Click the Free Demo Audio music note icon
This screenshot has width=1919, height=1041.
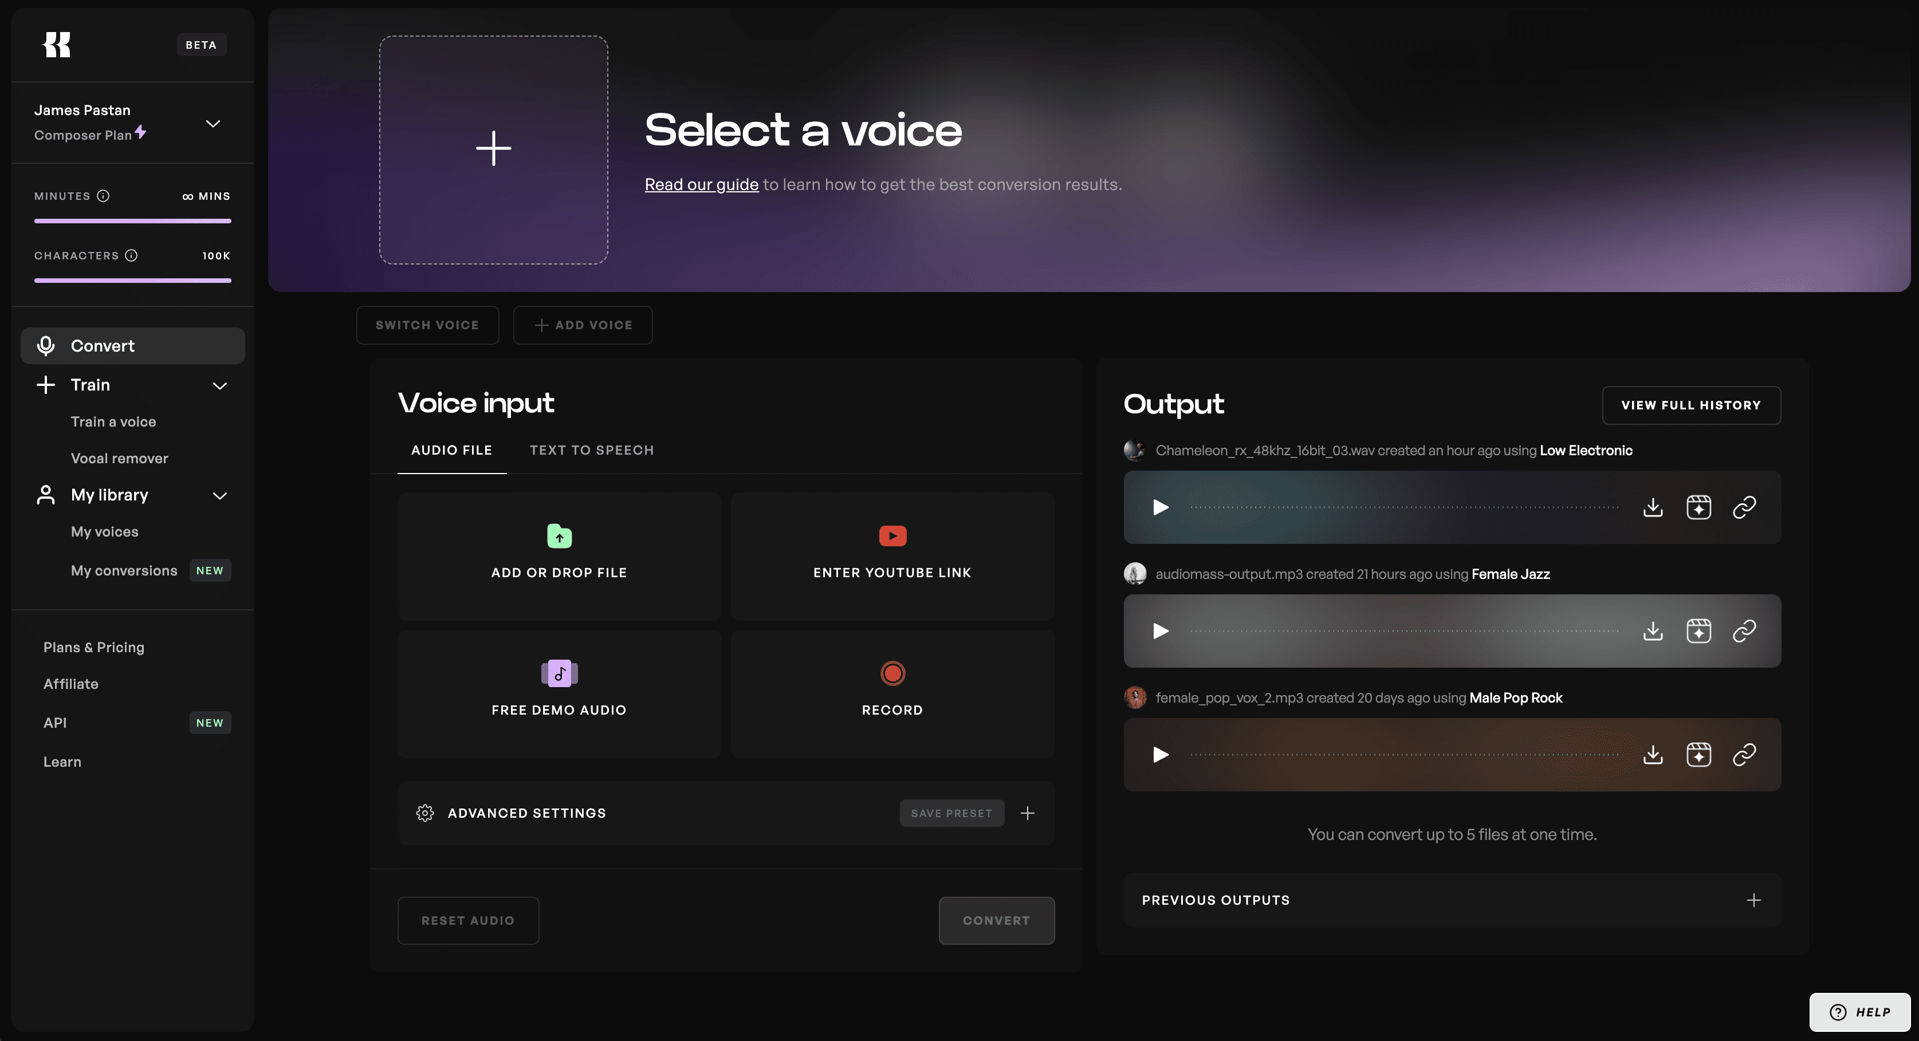[559, 673]
